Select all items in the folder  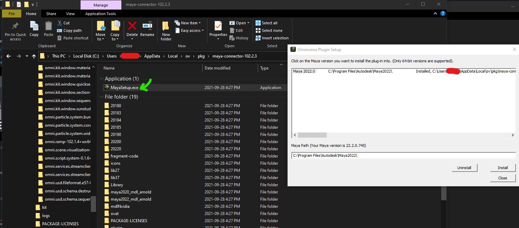pyautogui.click(x=266, y=23)
